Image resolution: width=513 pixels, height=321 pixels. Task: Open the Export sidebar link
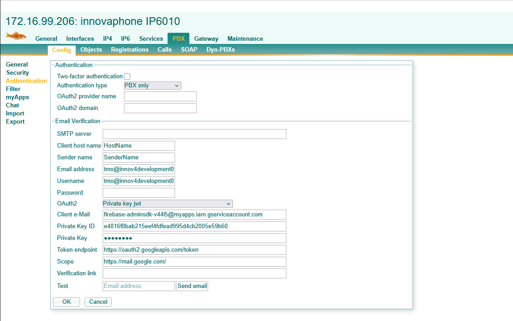(15, 122)
